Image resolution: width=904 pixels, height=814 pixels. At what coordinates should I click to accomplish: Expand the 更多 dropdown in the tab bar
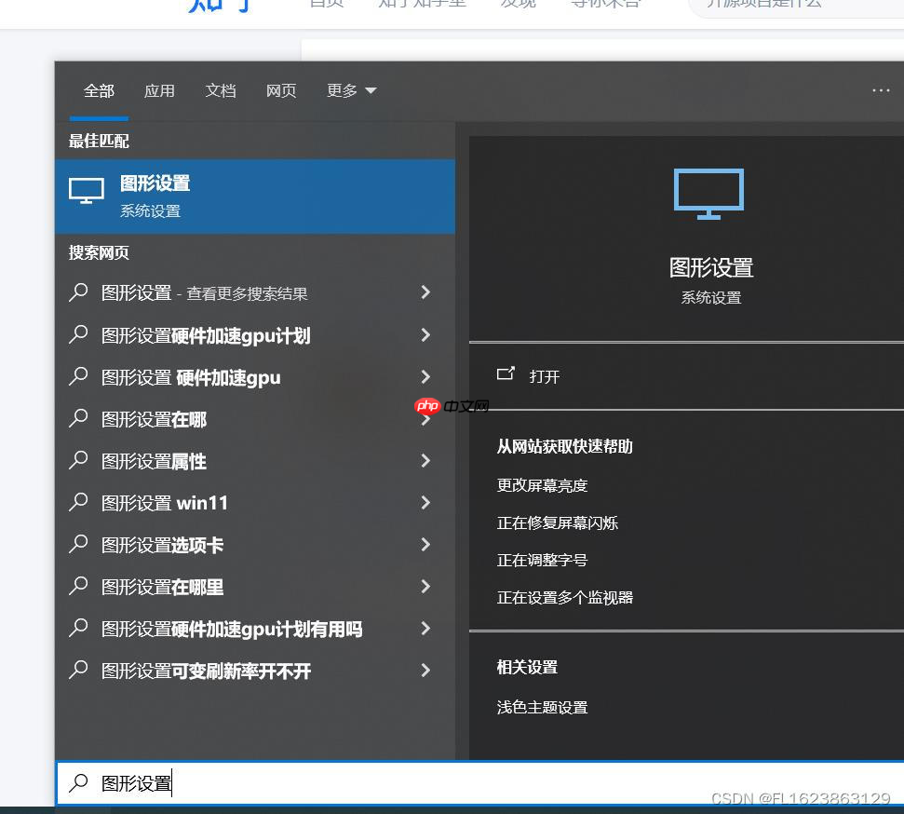351,90
